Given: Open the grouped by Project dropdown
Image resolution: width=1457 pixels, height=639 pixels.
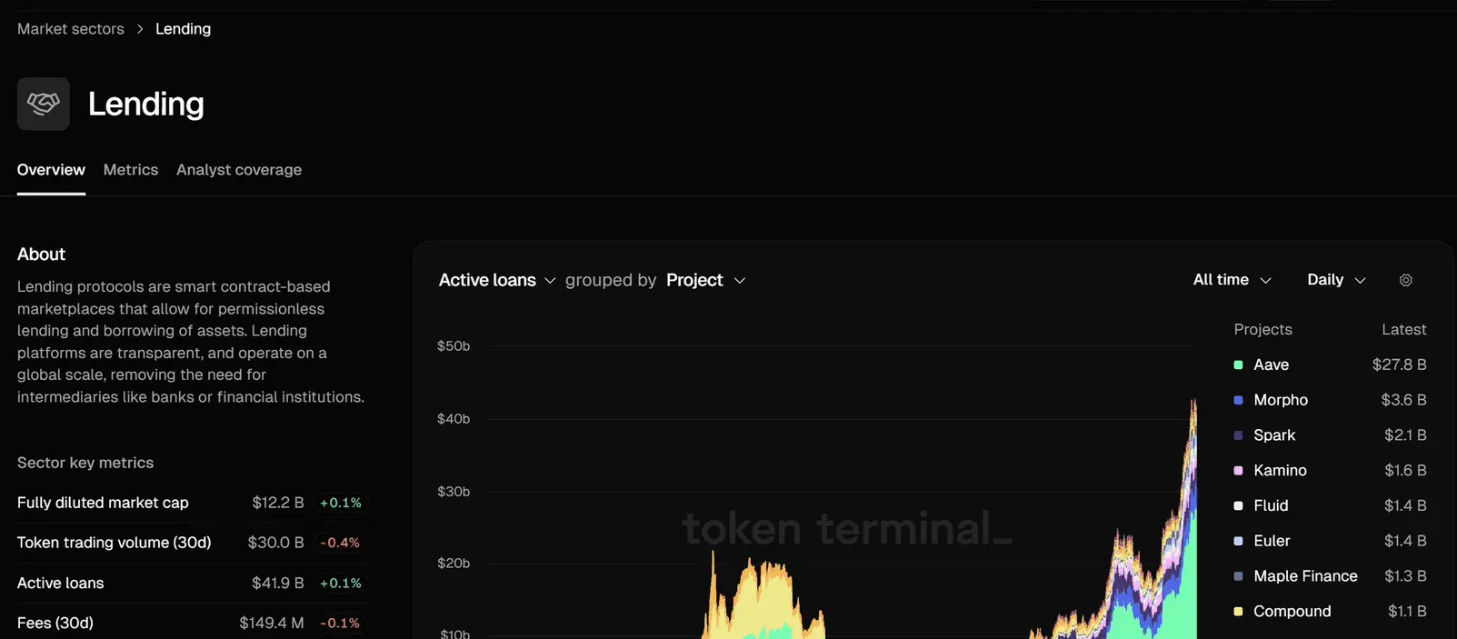Looking at the screenshot, I should click(x=706, y=280).
